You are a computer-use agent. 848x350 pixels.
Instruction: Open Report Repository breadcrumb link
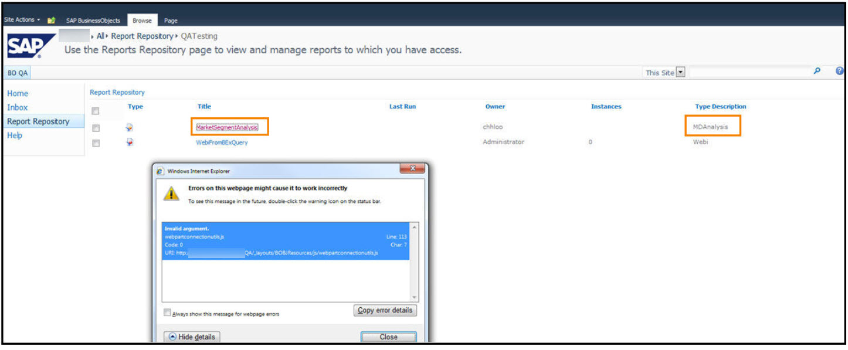tap(142, 36)
